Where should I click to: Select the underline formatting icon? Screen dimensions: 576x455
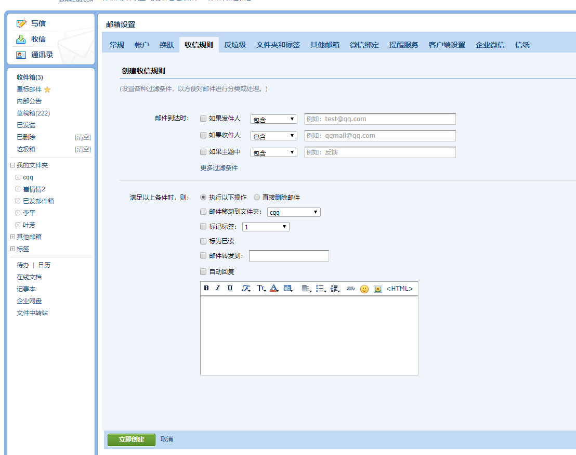tap(230, 289)
